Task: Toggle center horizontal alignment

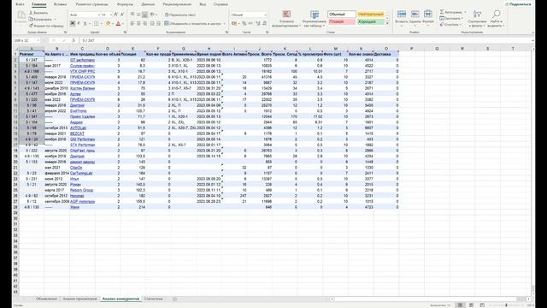Action: [x=138, y=23]
